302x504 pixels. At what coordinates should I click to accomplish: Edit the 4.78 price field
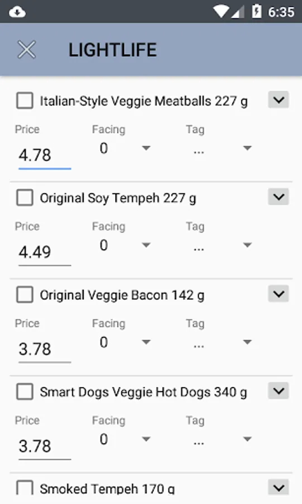(x=45, y=156)
